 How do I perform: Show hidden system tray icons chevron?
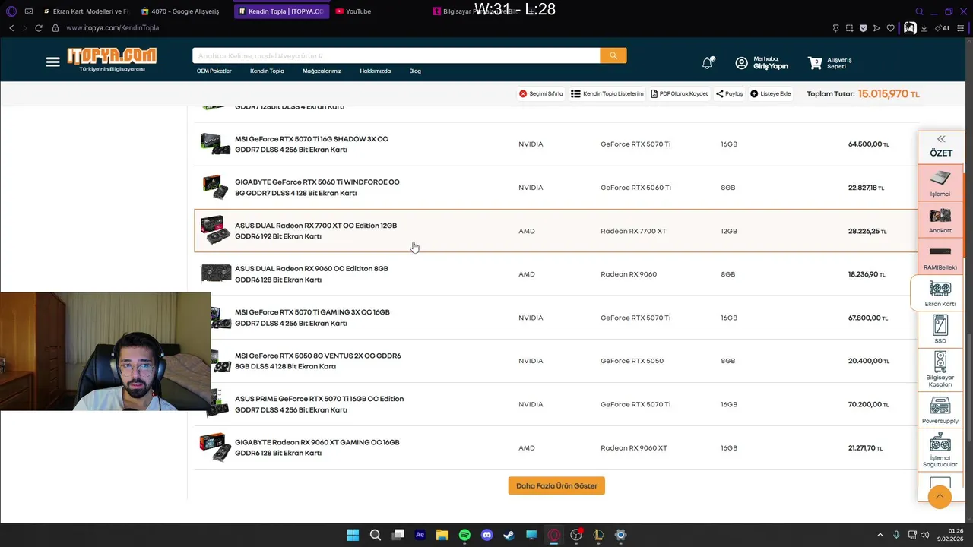(880, 535)
